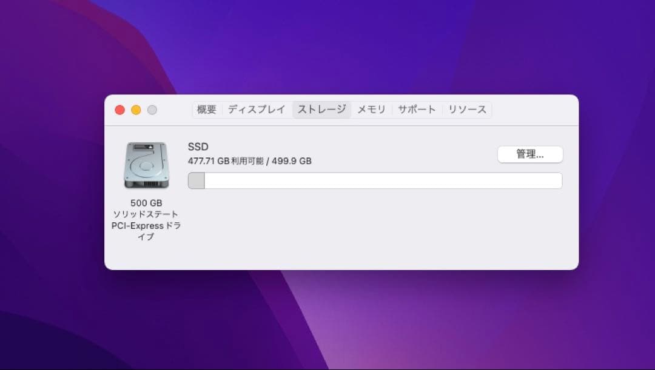Minimize the About This Mac window
The height and width of the screenshot is (370, 655).
tap(136, 110)
